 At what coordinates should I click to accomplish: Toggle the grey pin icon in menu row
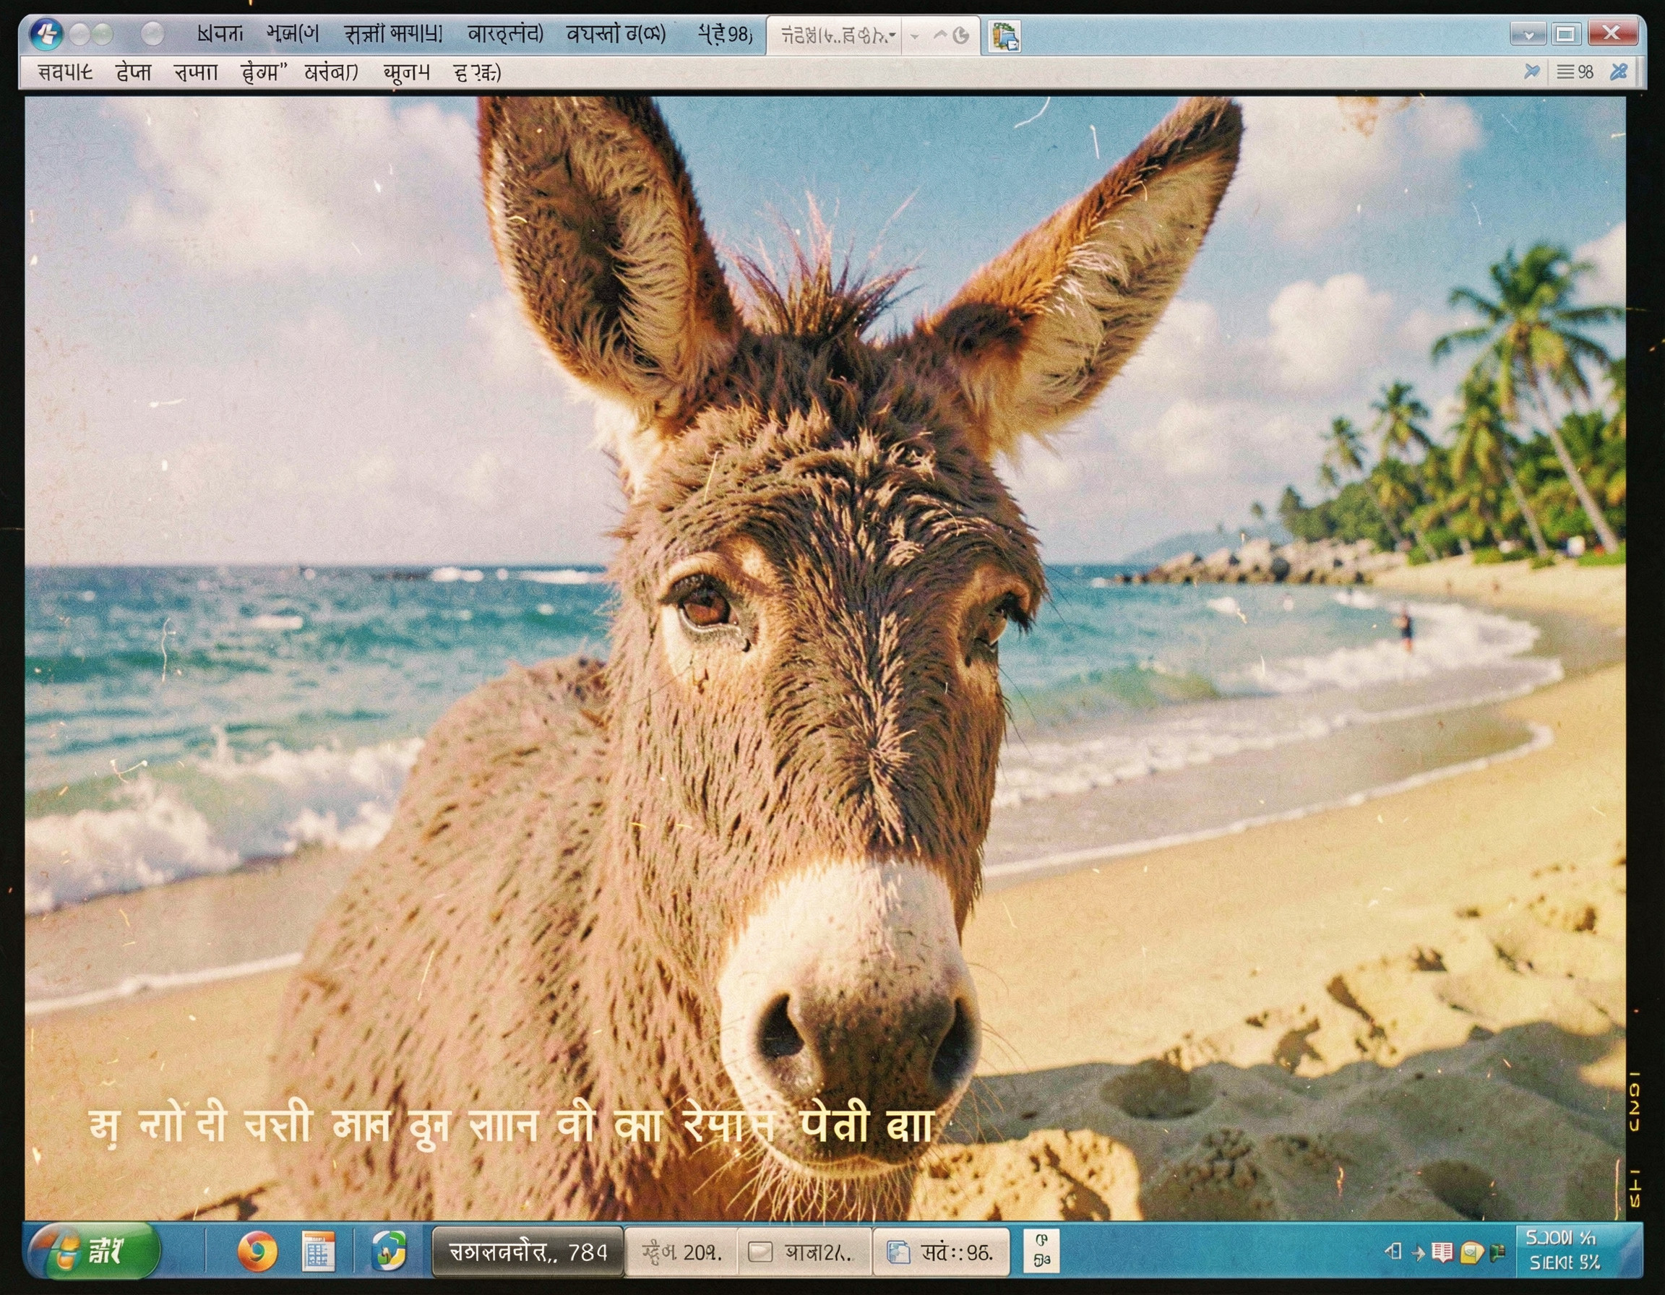click(1531, 72)
